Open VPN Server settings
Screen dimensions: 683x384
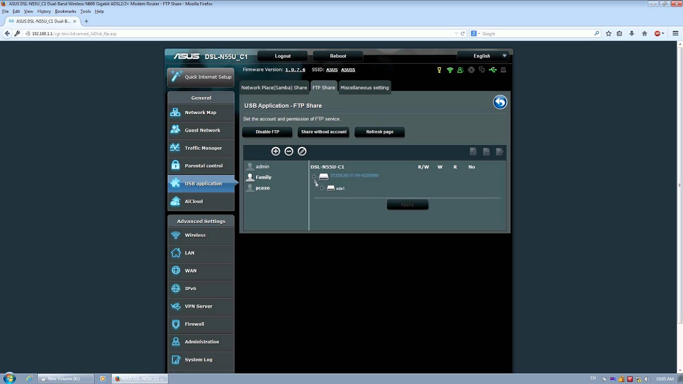tap(201, 306)
